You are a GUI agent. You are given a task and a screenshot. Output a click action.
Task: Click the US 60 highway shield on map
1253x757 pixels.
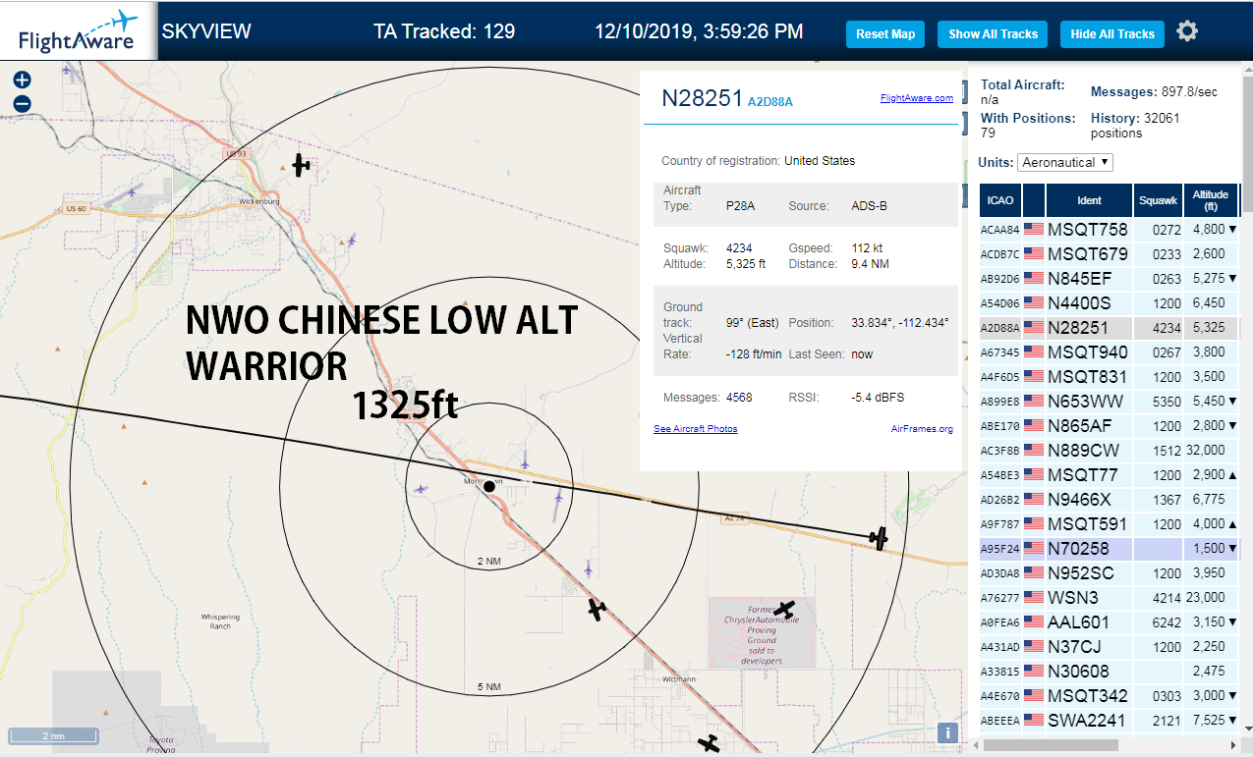pos(78,209)
